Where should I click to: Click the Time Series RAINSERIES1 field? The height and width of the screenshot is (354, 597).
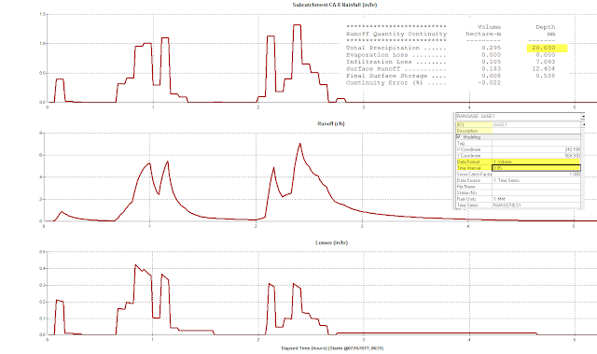pyautogui.click(x=536, y=205)
